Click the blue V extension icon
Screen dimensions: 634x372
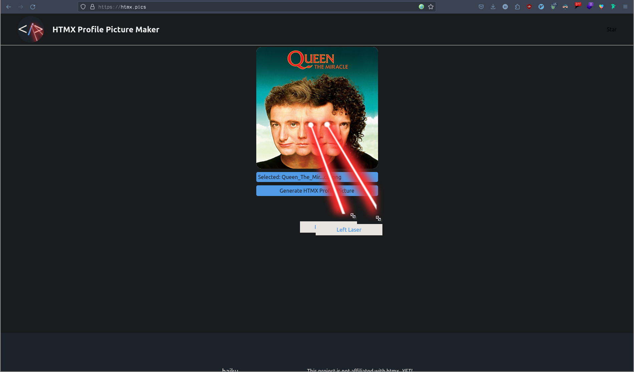click(541, 7)
